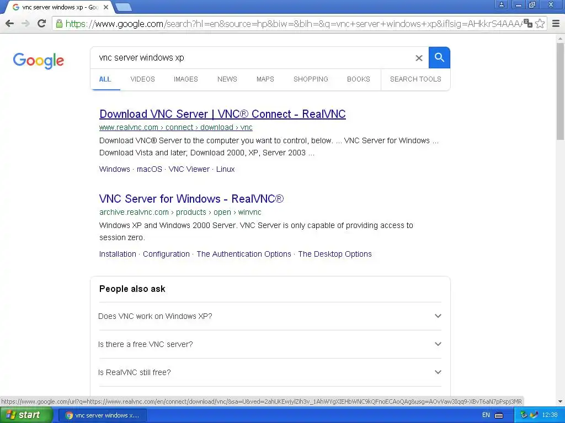
Task: Open the Chrome user profile icon
Action: tap(501, 4)
